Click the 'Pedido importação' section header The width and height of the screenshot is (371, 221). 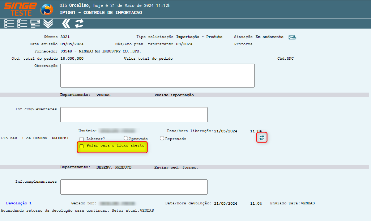pos(174,95)
